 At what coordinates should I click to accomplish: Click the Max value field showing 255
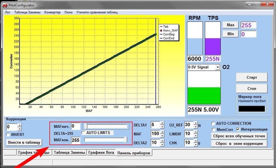[248, 25]
